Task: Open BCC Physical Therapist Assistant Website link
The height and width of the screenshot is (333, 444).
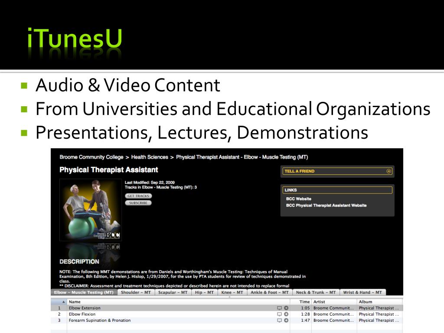Action: tap(326, 205)
